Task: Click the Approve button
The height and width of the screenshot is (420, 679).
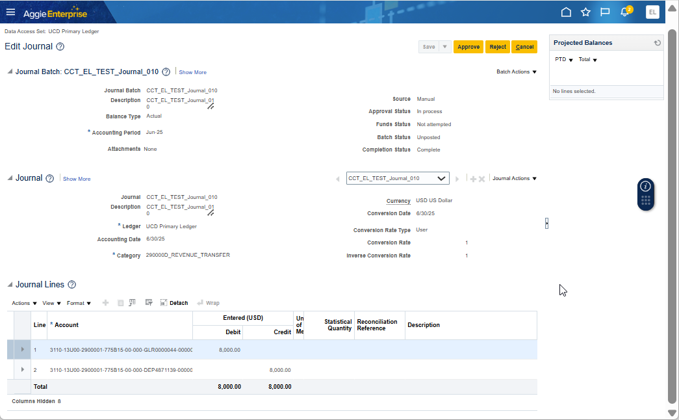Action: coord(468,47)
